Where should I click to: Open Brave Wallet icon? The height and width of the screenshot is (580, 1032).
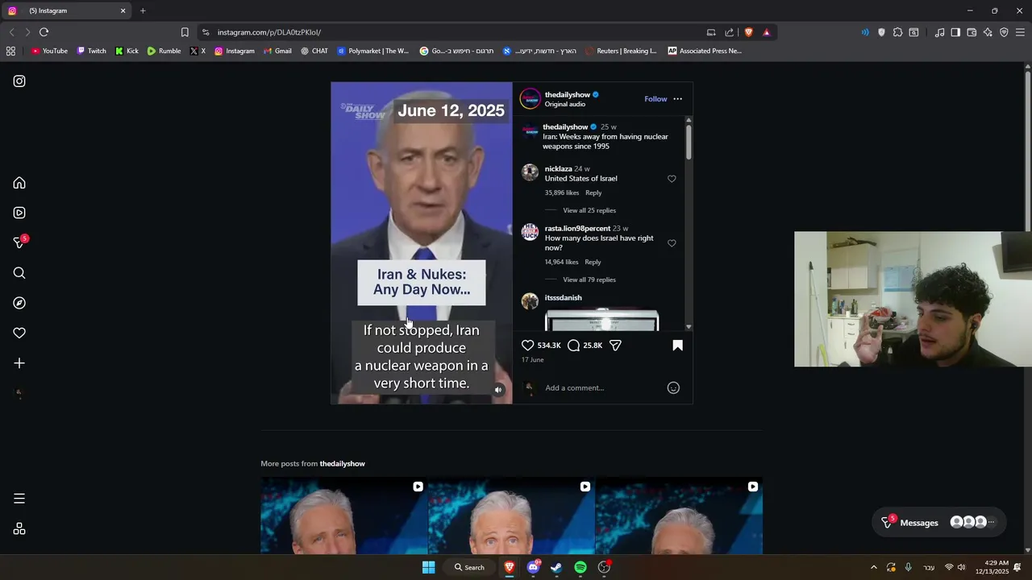pos(972,32)
